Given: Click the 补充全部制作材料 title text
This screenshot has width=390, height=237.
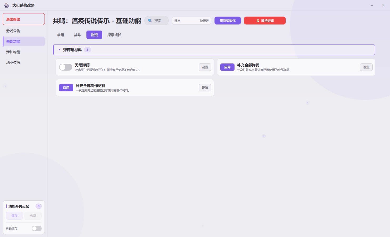Looking at the screenshot, I should pos(91,86).
